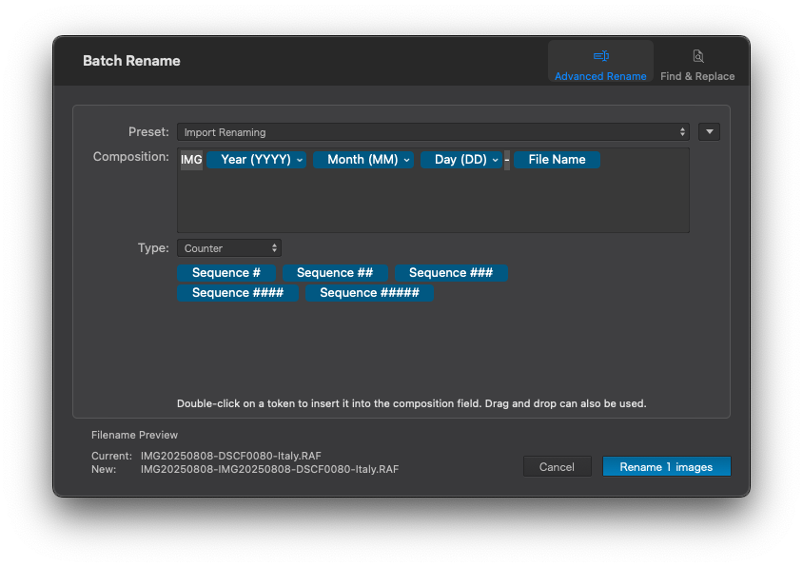Click the Sequence ## token
This screenshot has height=567, width=803.
click(334, 273)
